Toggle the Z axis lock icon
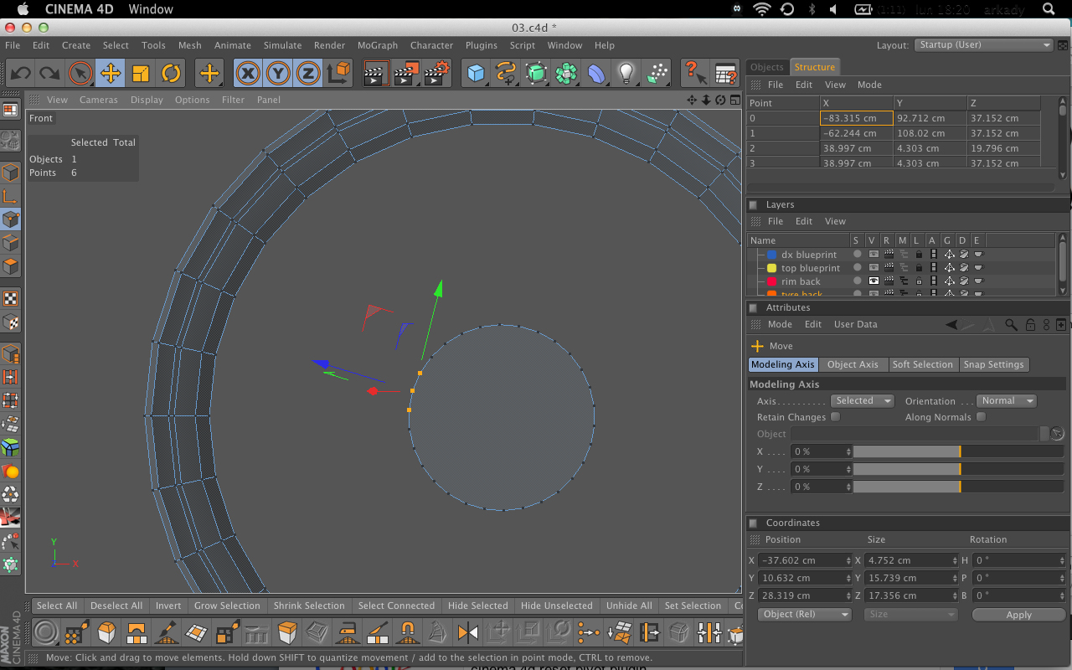Screen dimensions: 1072x670 tap(308, 74)
